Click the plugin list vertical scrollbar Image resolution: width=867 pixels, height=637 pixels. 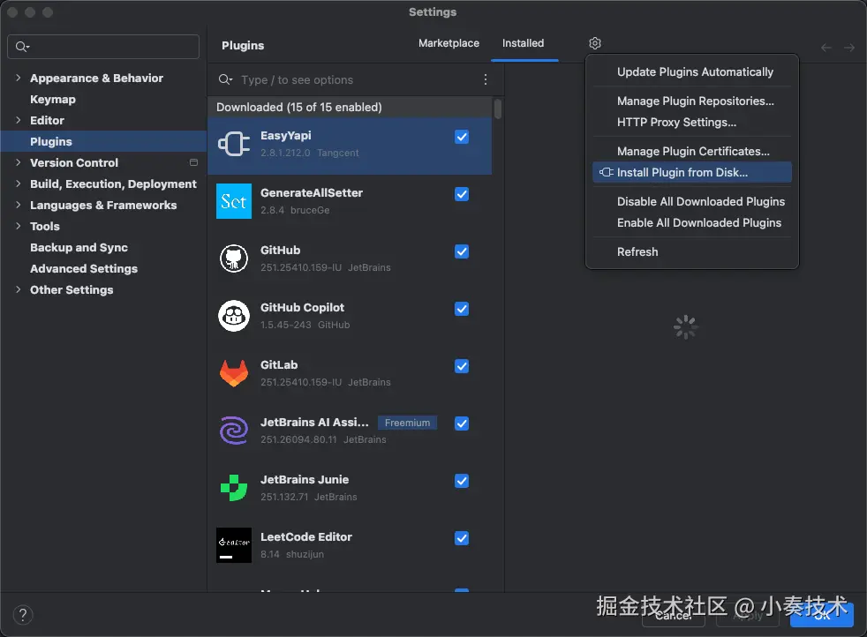[498, 109]
